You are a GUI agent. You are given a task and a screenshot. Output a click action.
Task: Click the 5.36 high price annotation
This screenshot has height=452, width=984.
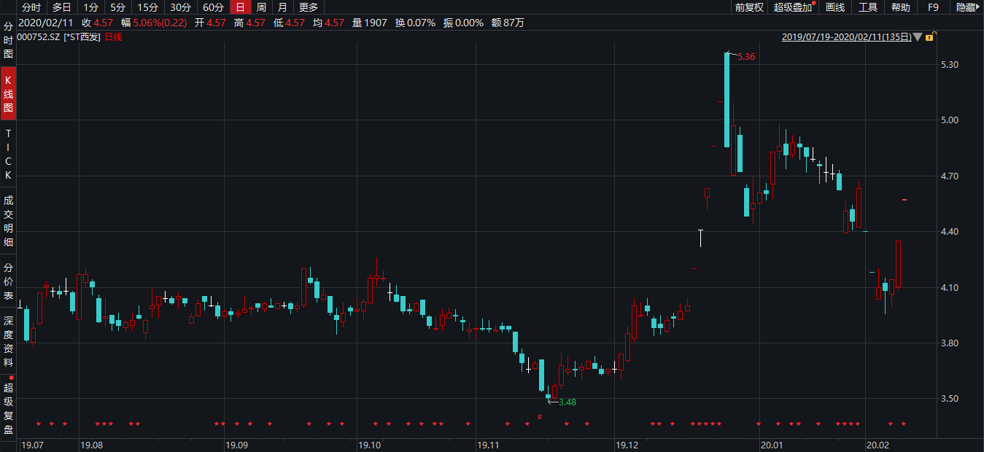point(746,56)
